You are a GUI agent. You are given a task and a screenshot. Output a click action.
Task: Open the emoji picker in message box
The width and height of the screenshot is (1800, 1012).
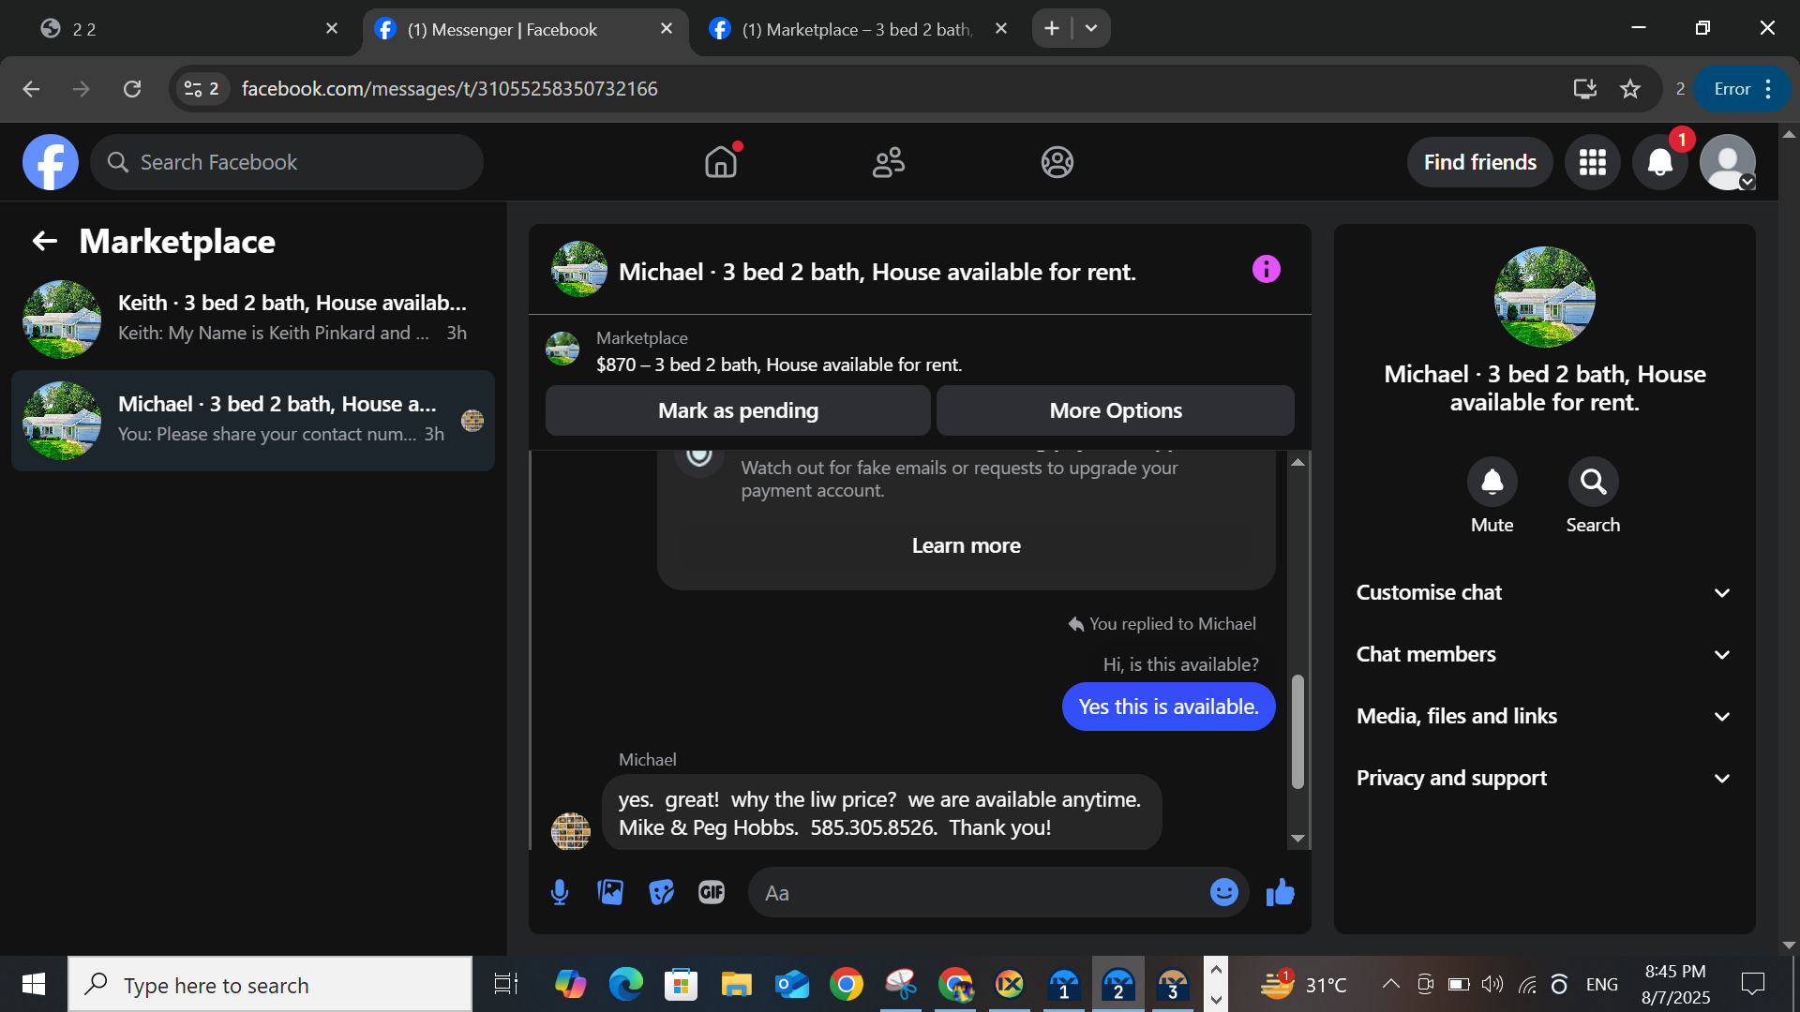tap(1223, 892)
